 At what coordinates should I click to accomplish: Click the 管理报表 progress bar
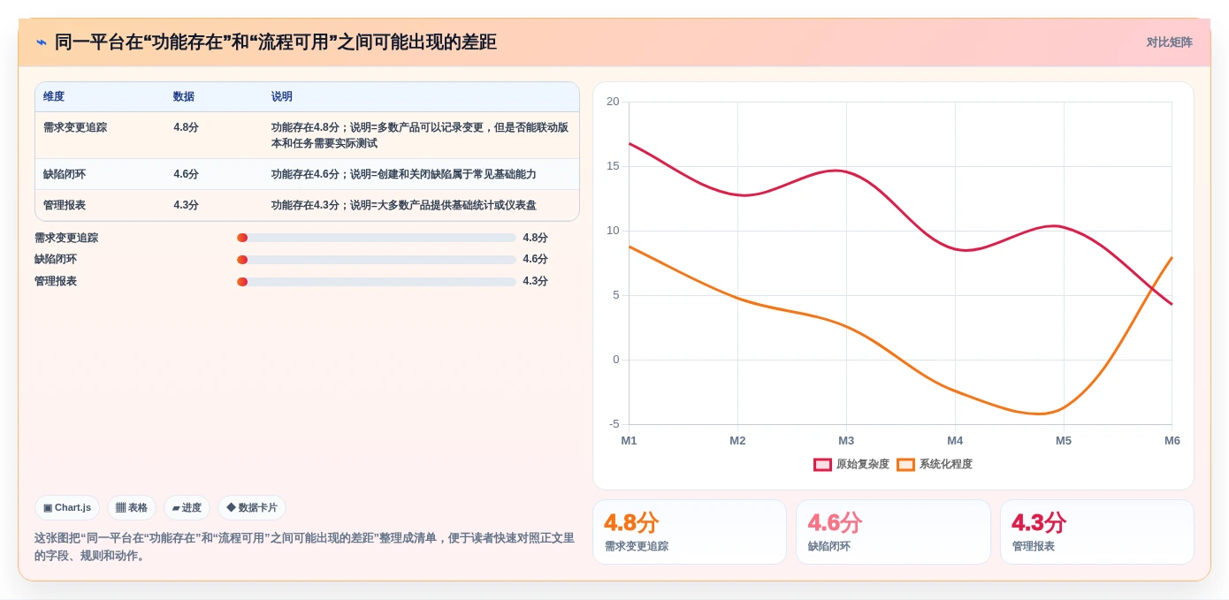coord(377,282)
